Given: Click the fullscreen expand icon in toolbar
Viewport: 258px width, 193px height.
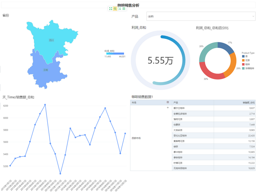Looking at the screenshot, I should click(111, 9).
